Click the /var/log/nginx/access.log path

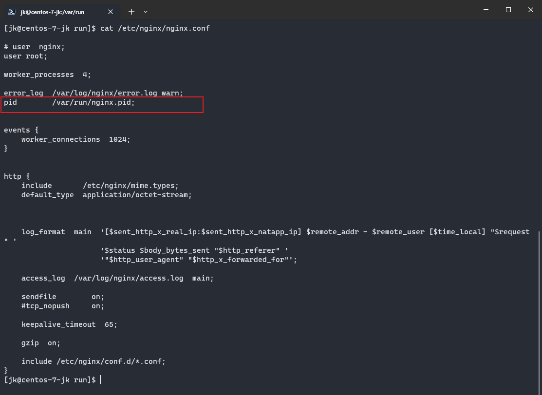click(x=129, y=278)
